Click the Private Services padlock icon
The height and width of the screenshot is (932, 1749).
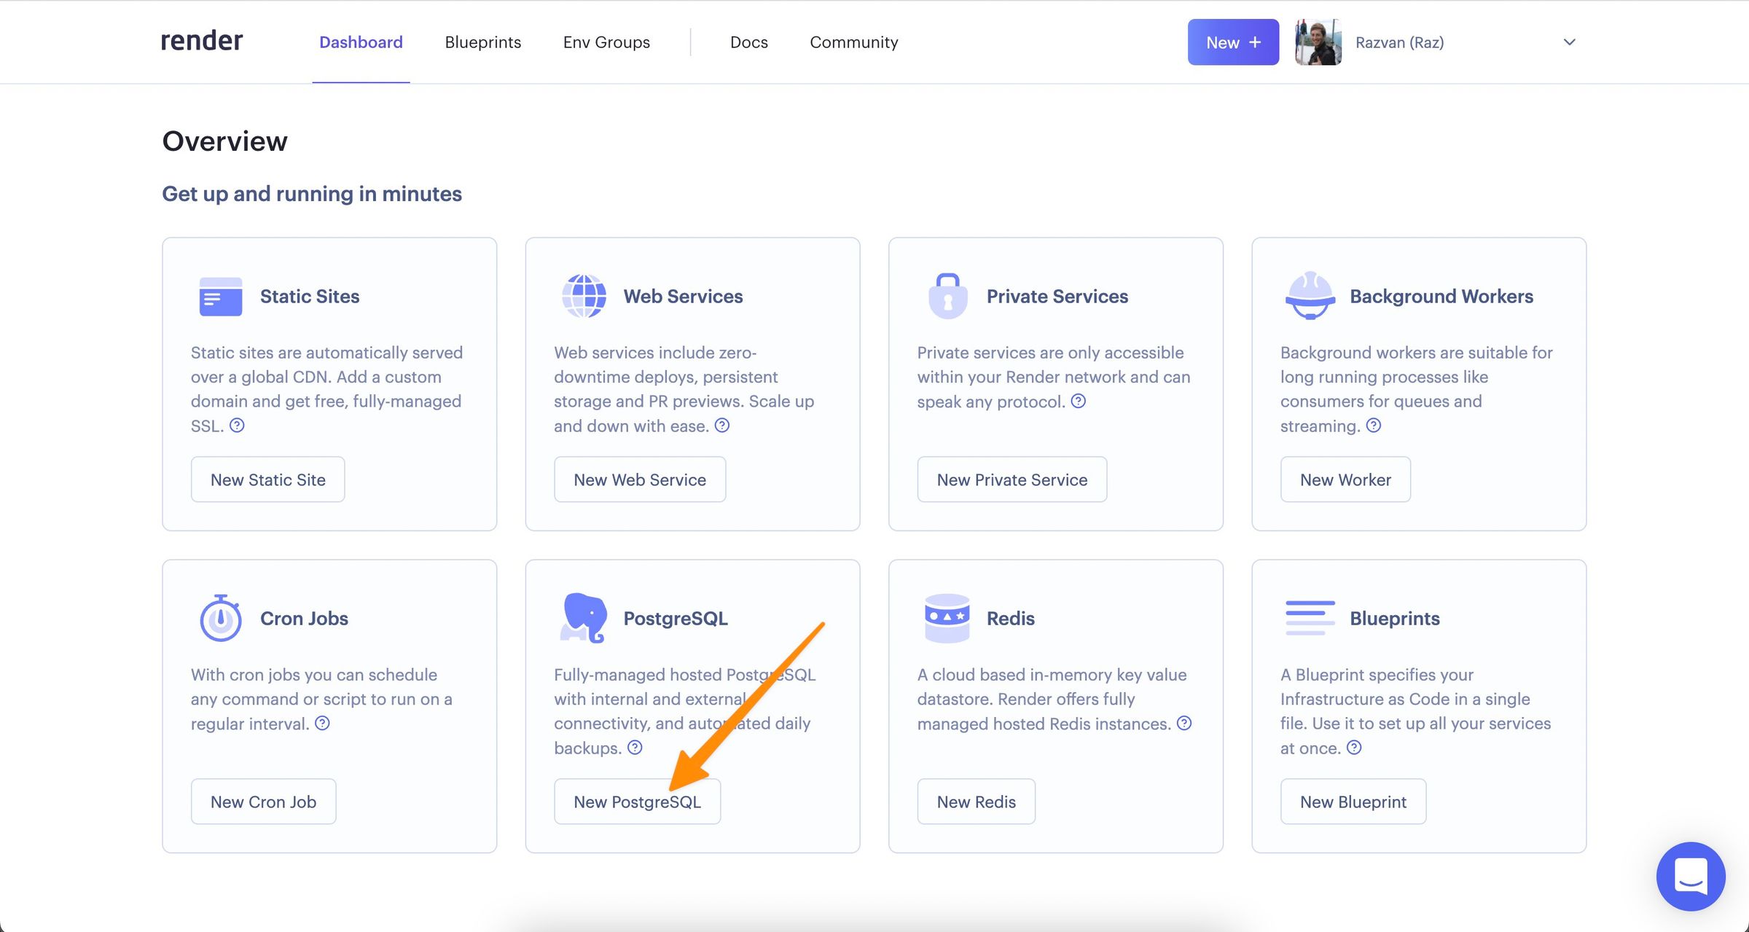[x=947, y=296]
